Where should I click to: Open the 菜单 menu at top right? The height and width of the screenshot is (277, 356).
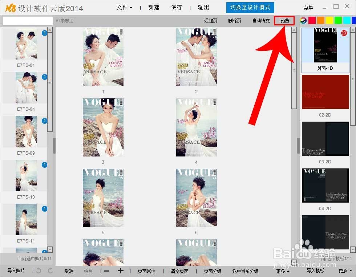tap(308, 8)
